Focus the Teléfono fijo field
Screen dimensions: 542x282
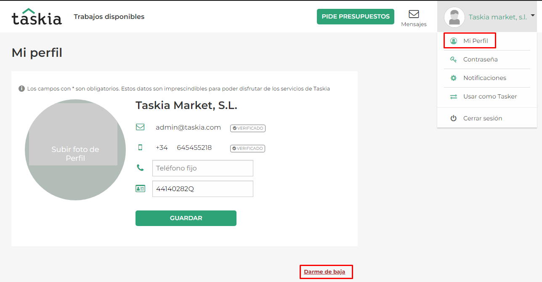pos(203,168)
